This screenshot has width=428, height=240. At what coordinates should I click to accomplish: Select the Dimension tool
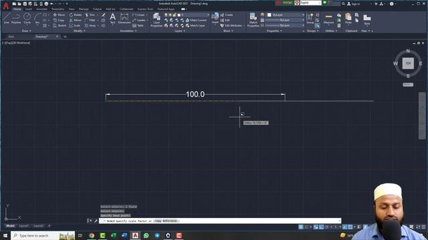click(124, 19)
